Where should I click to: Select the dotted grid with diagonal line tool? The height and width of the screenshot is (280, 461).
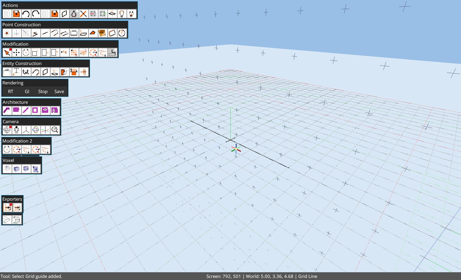coord(26,33)
